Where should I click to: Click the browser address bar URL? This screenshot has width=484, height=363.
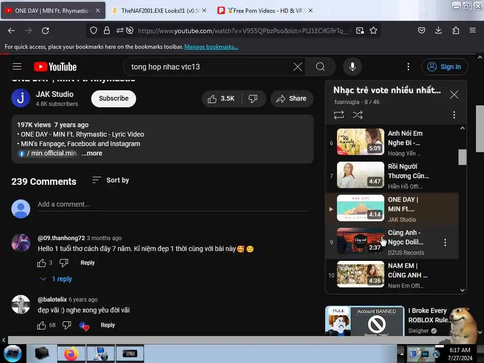tap(244, 31)
